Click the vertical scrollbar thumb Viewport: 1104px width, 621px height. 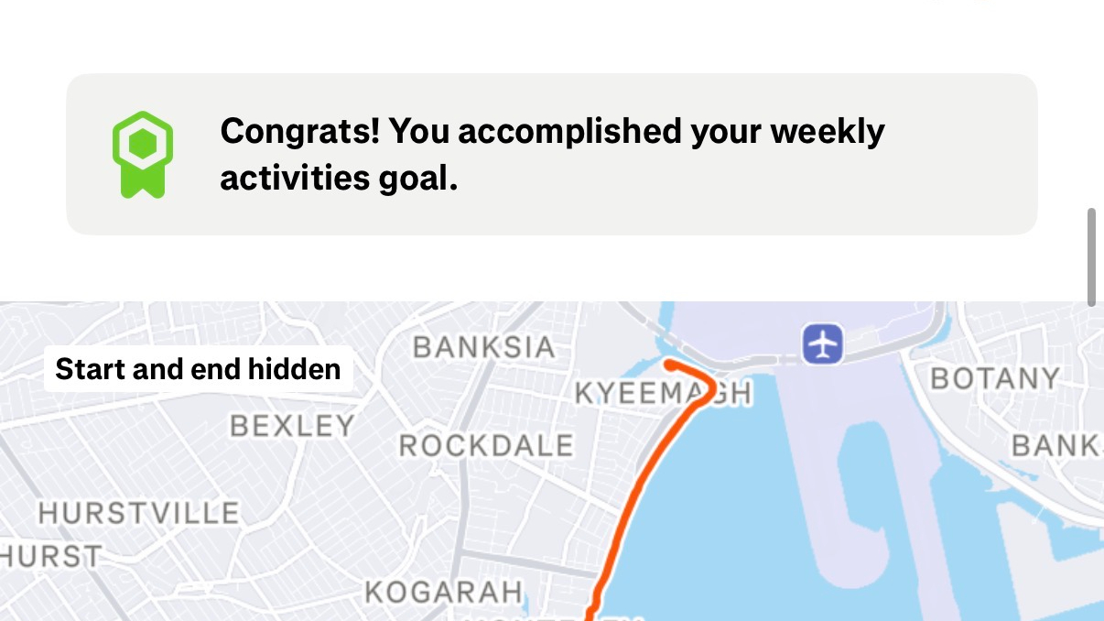pyautogui.click(x=1090, y=256)
